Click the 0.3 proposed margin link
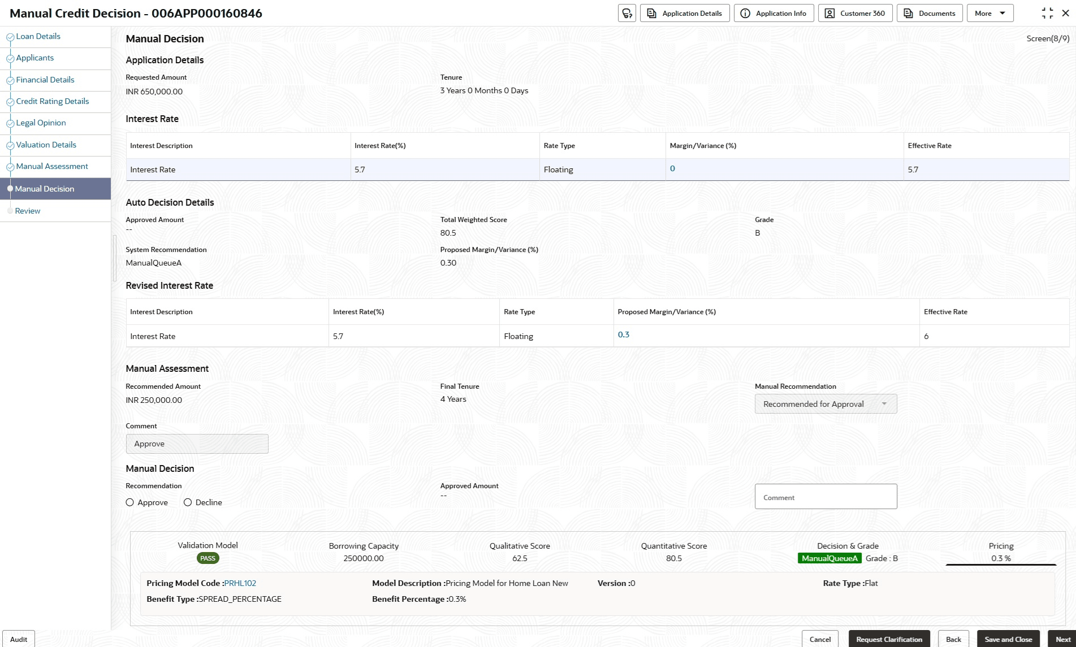 pyautogui.click(x=623, y=335)
